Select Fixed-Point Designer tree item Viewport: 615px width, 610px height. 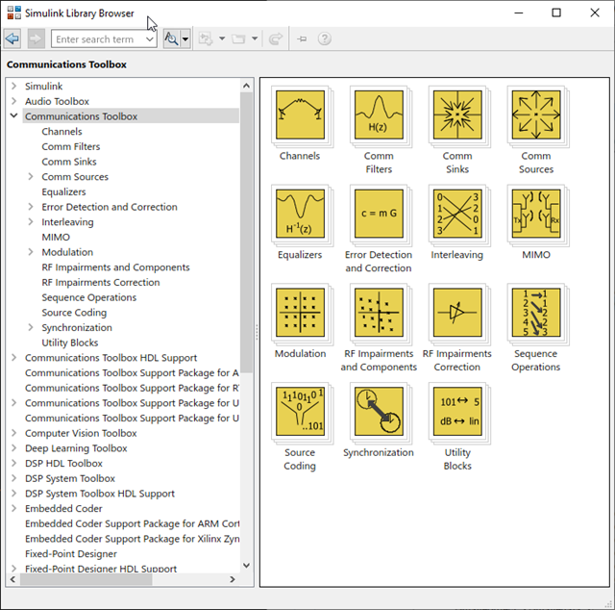point(71,554)
